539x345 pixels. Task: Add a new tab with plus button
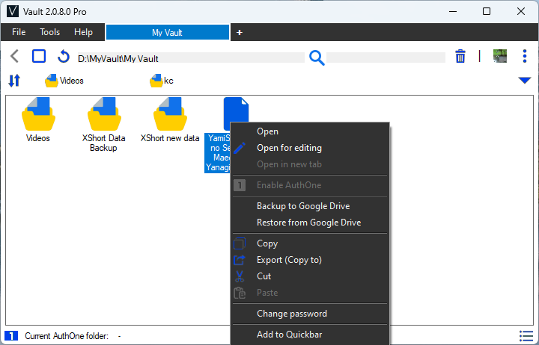pos(240,33)
